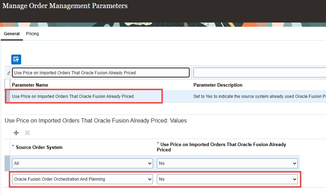
Task: Click the Parameter Name column header
Action: pyautogui.click(x=30, y=85)
